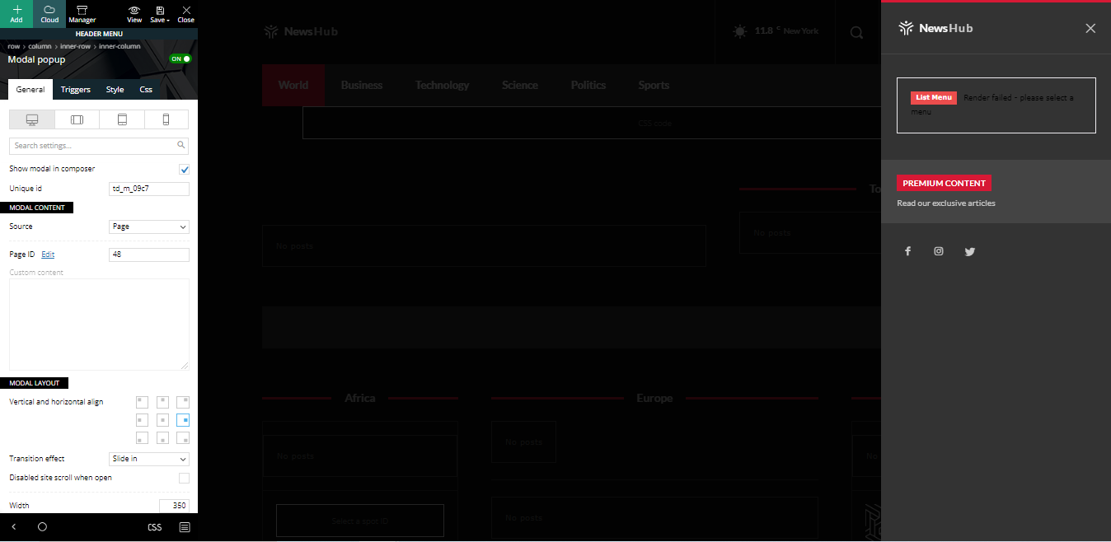1111x542 pixels.
Task: Click the search magnifier in settings
Action: [x=181, y=145]
